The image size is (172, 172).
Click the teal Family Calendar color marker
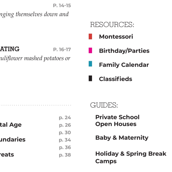[90, 64]
